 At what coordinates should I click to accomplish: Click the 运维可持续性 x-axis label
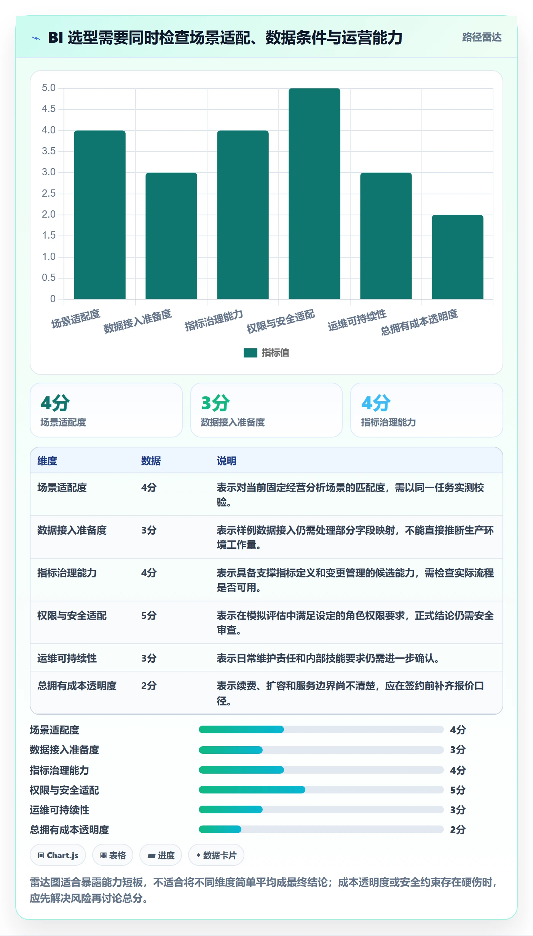pos(357,320)
